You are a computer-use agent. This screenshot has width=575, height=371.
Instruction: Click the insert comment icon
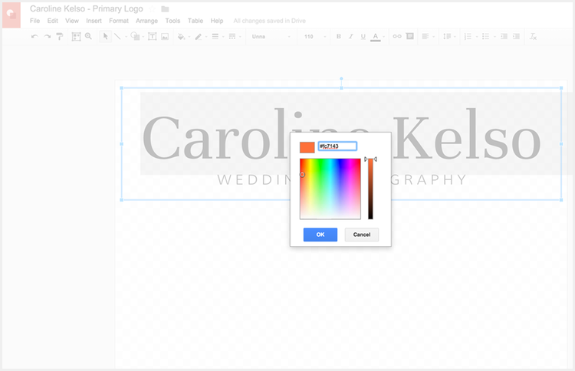(x=410, y=36)
